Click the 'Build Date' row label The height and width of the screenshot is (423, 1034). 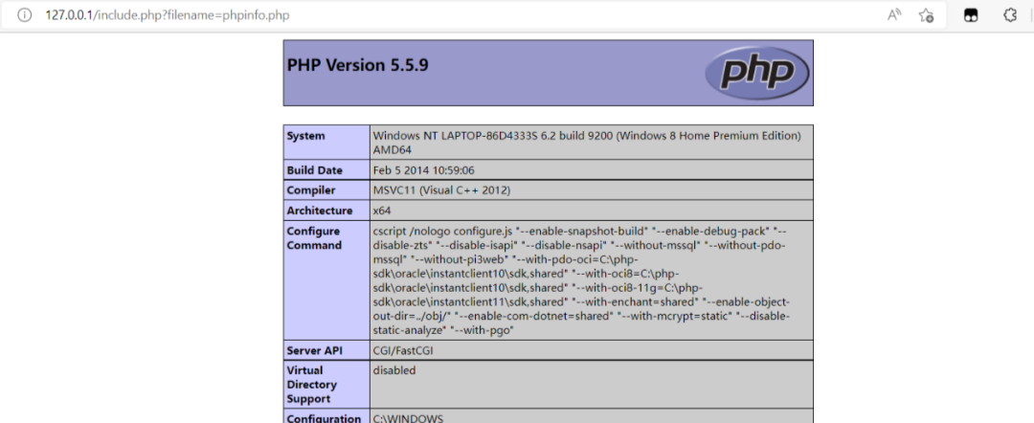(x=315, y=170)
